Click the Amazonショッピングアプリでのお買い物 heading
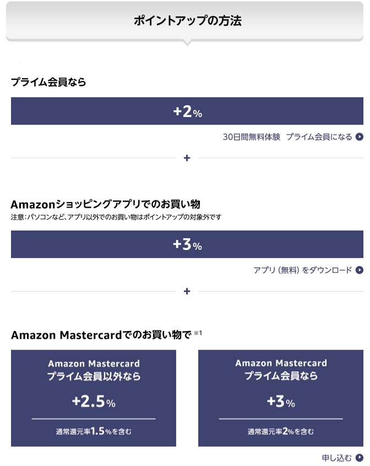 105,204
